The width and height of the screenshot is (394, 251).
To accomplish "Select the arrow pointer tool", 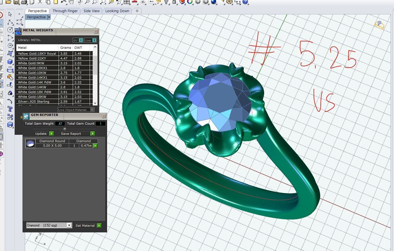I will point(10,14).
